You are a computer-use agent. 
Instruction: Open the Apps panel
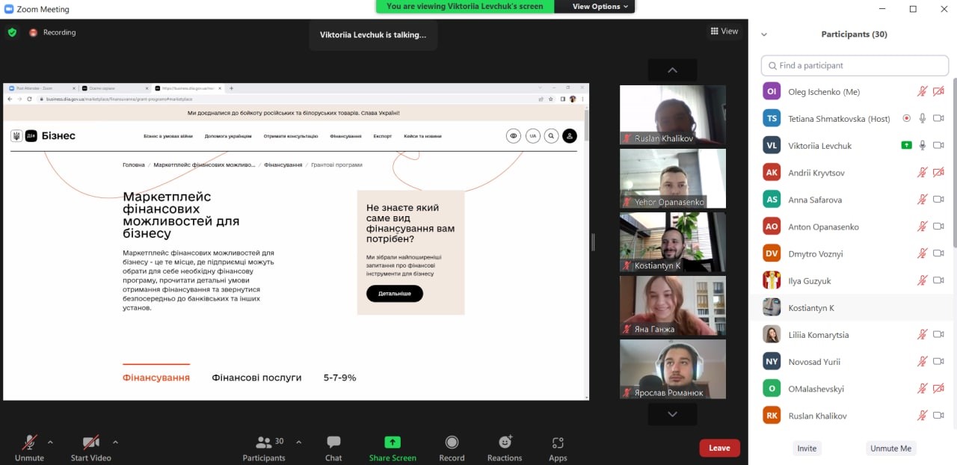[558, 443]
